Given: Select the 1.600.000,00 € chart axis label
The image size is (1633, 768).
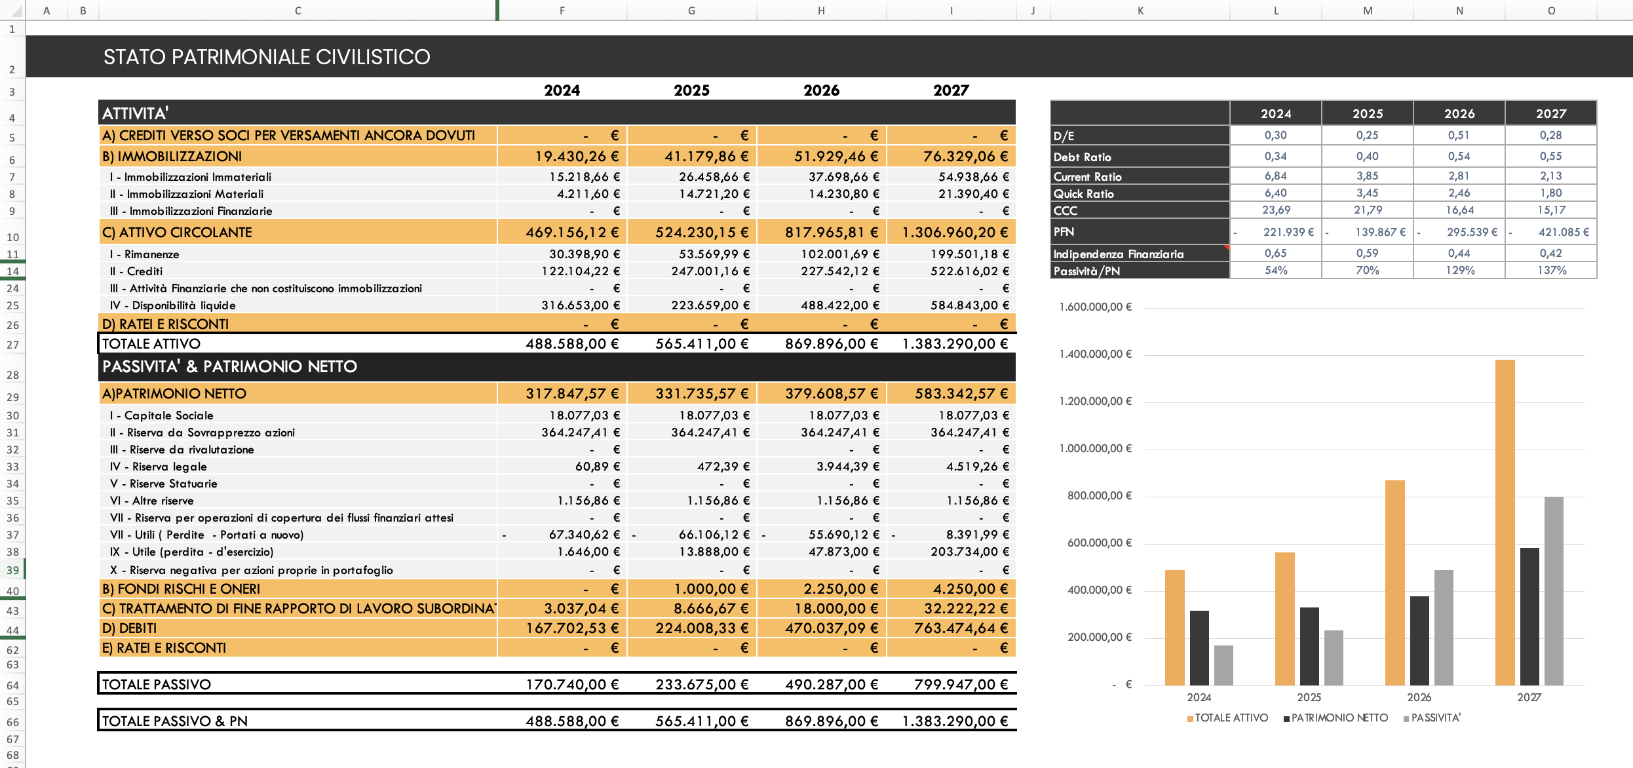Looking at the screenshot, I should pos(1095,307).
